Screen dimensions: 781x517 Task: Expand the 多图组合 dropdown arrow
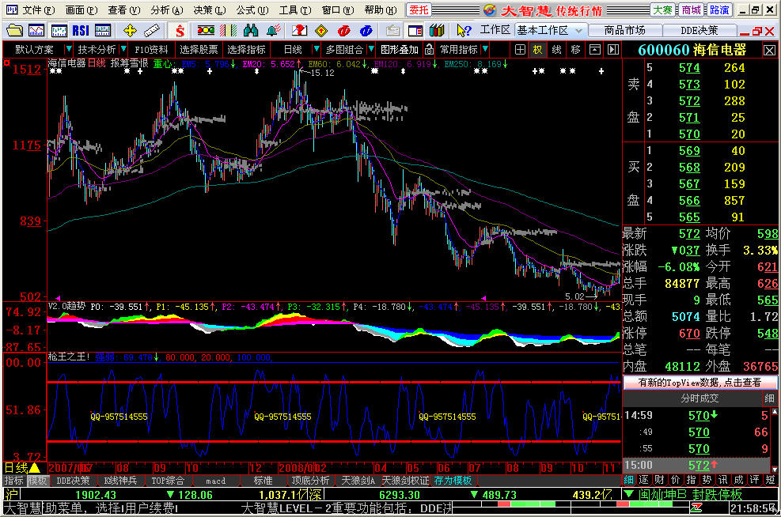(x=370, y=49)
